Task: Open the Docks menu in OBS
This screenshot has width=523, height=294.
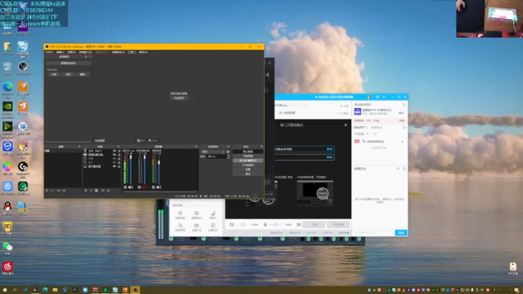Action: coord(86,52)
